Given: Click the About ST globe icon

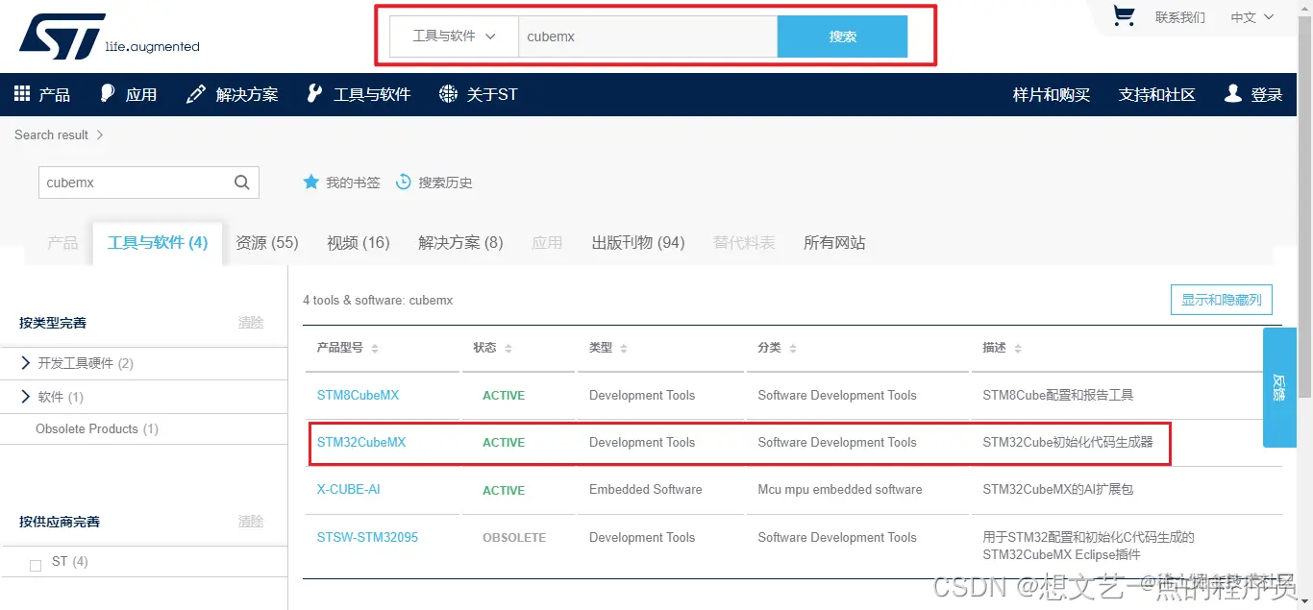Looking at the screenshot, I should point(448,93).
